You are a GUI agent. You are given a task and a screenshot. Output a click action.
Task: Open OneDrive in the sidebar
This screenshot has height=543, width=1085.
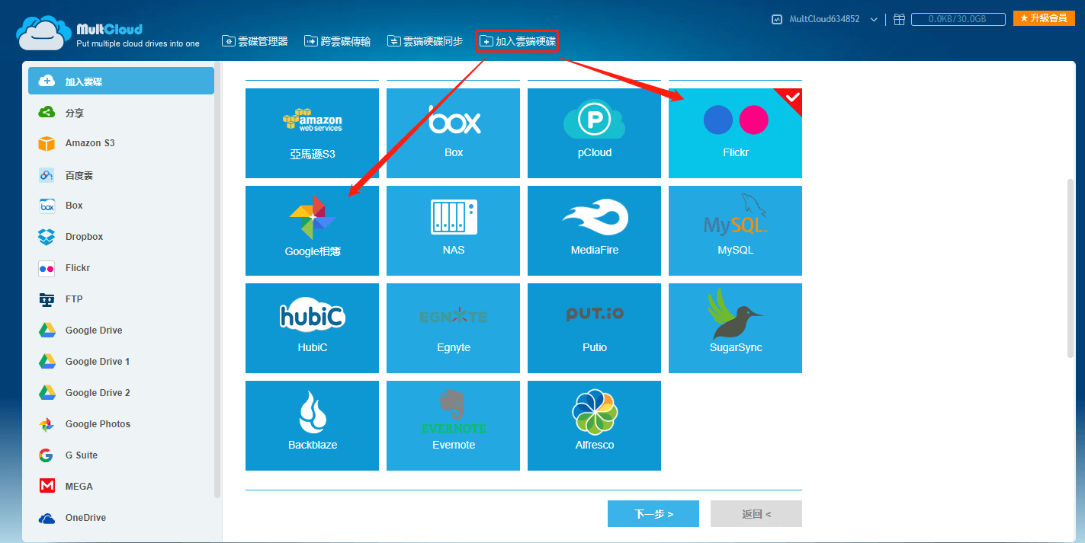(x=121, y=518)
